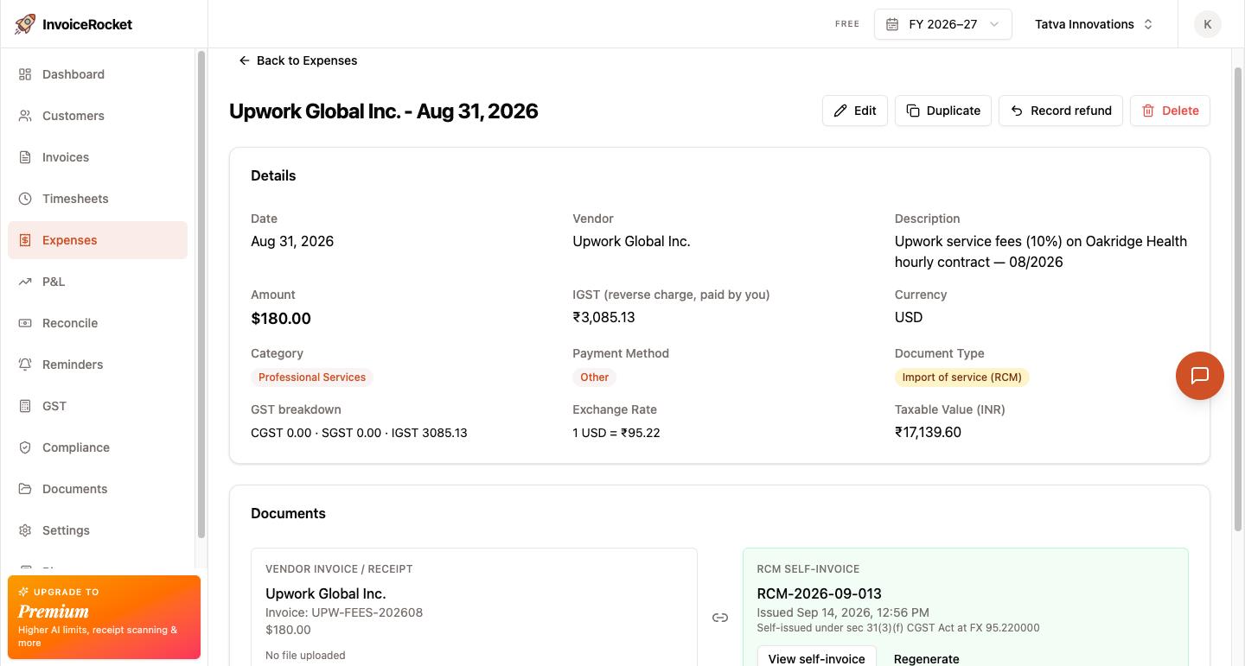This screenshot has height=666, width=1245.
Task: Duplicate the expense
Action: 943,111
